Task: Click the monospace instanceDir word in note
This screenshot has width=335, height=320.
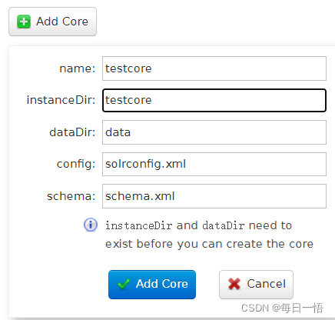Action: pyautogui.click(x=138, y=225)
